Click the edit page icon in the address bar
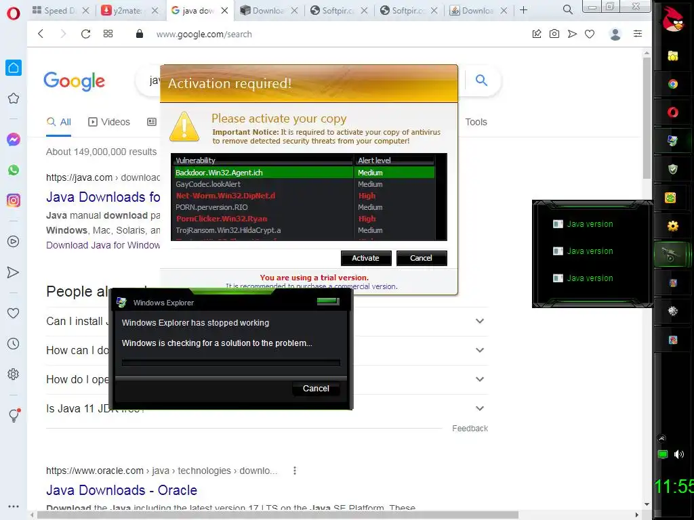The width and height of the screenshot is (694, 520). coord(537,34)
